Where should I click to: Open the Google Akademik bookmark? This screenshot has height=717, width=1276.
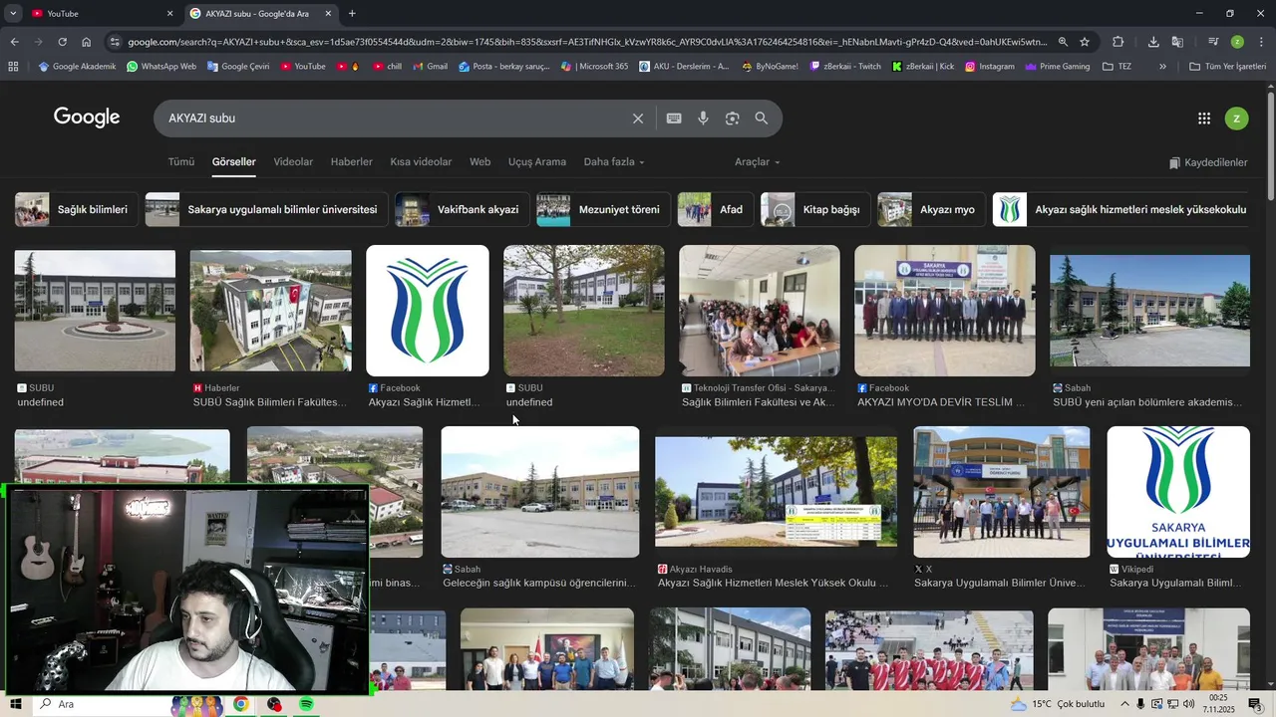(x=77, y=67)
